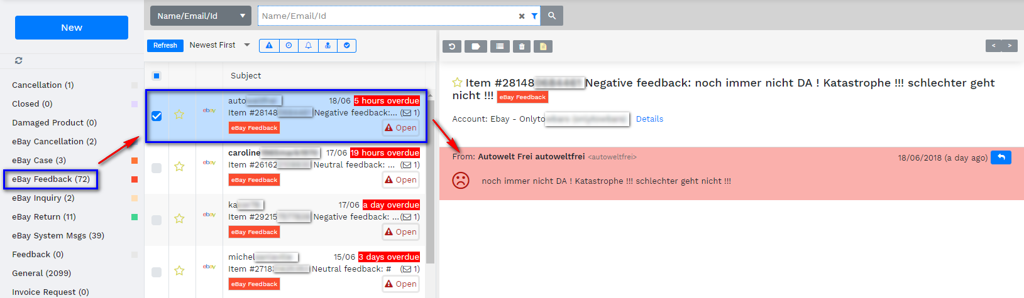The image size is (1024, 298).
Task: Click the blue New button
Action: (x=72, y=28)
